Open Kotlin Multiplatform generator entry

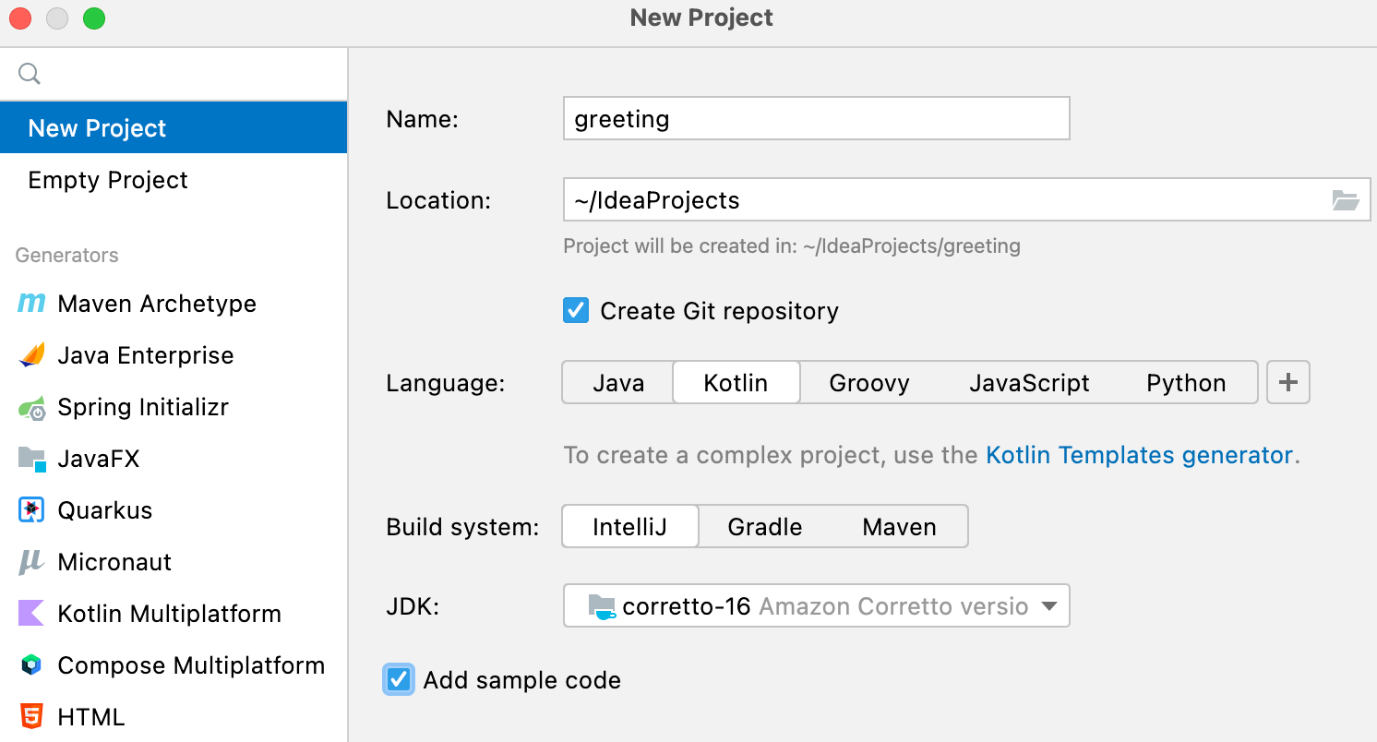pyautogui.click(x=174, y=614)
